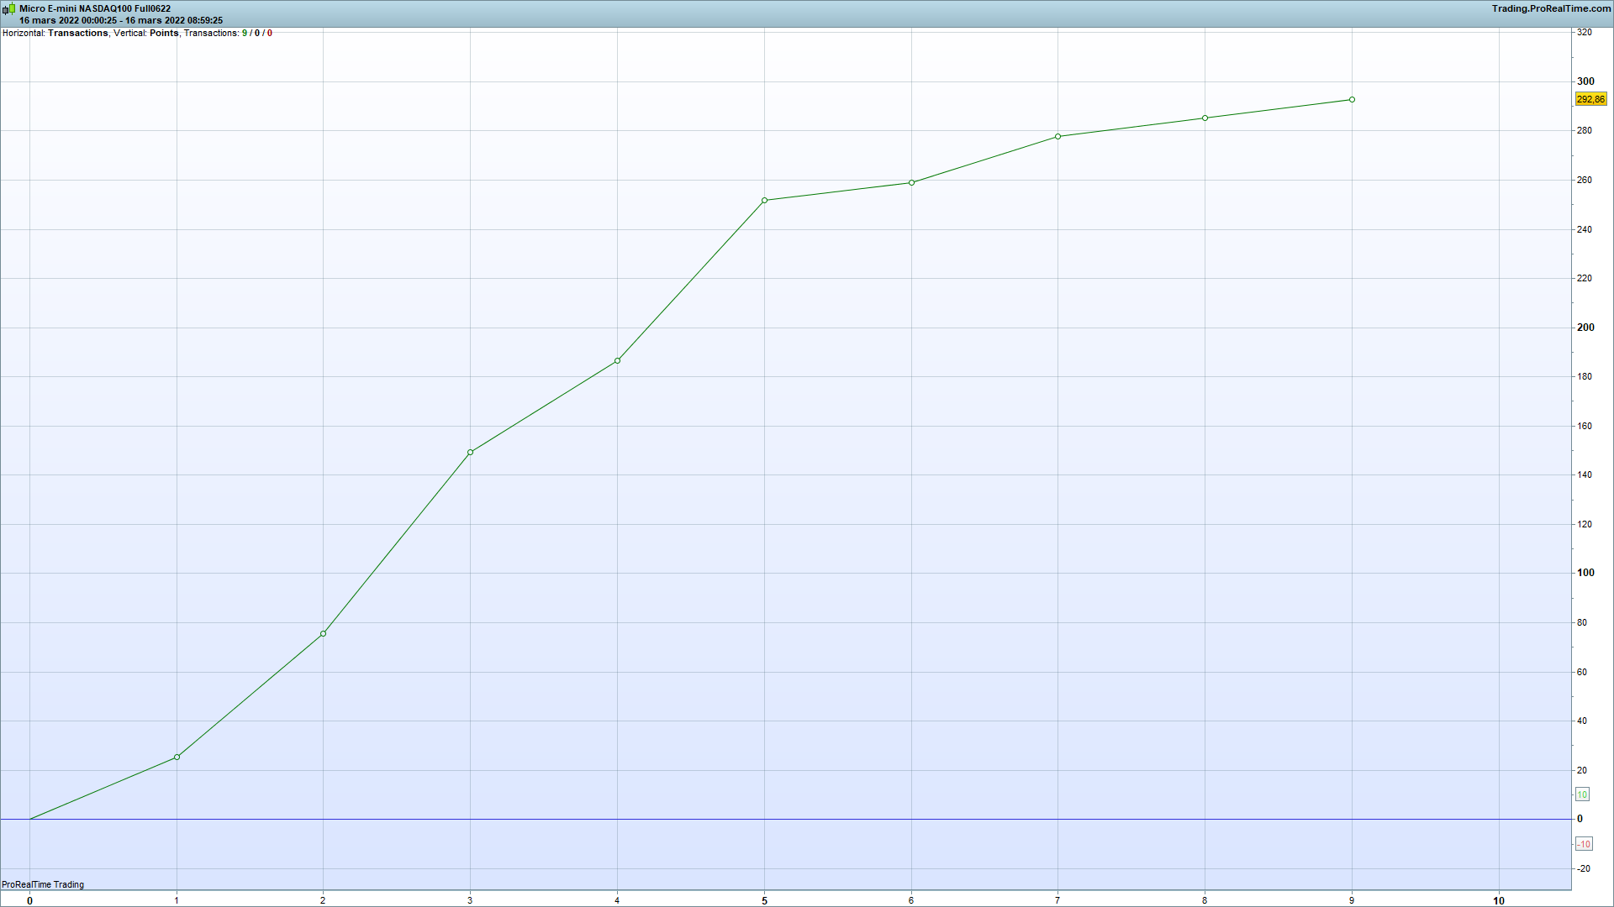Click the 0 label on the horizontal axis

point(30,900)
